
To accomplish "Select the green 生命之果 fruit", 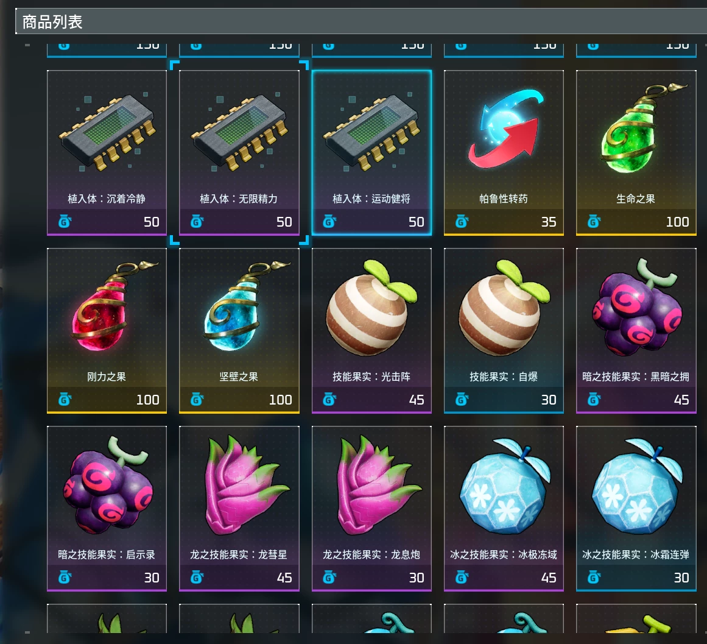I will point(636,152).
